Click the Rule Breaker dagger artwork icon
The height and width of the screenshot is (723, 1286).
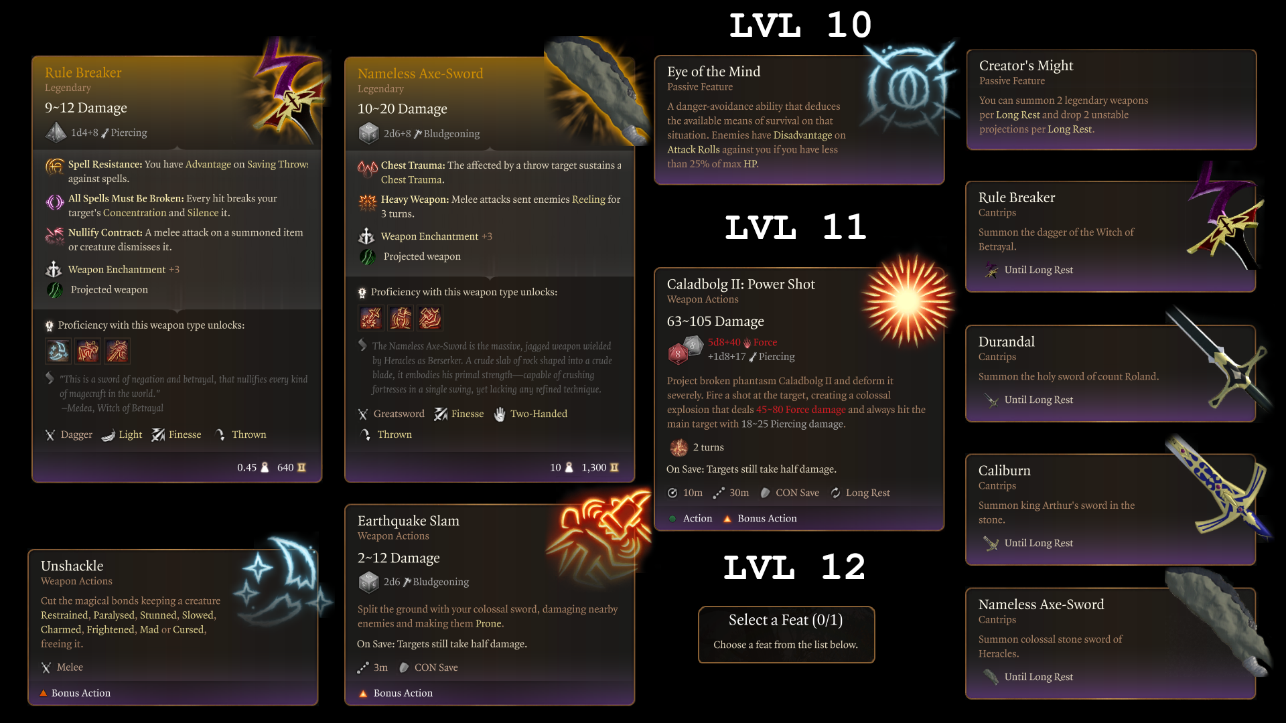coord(289,90)
